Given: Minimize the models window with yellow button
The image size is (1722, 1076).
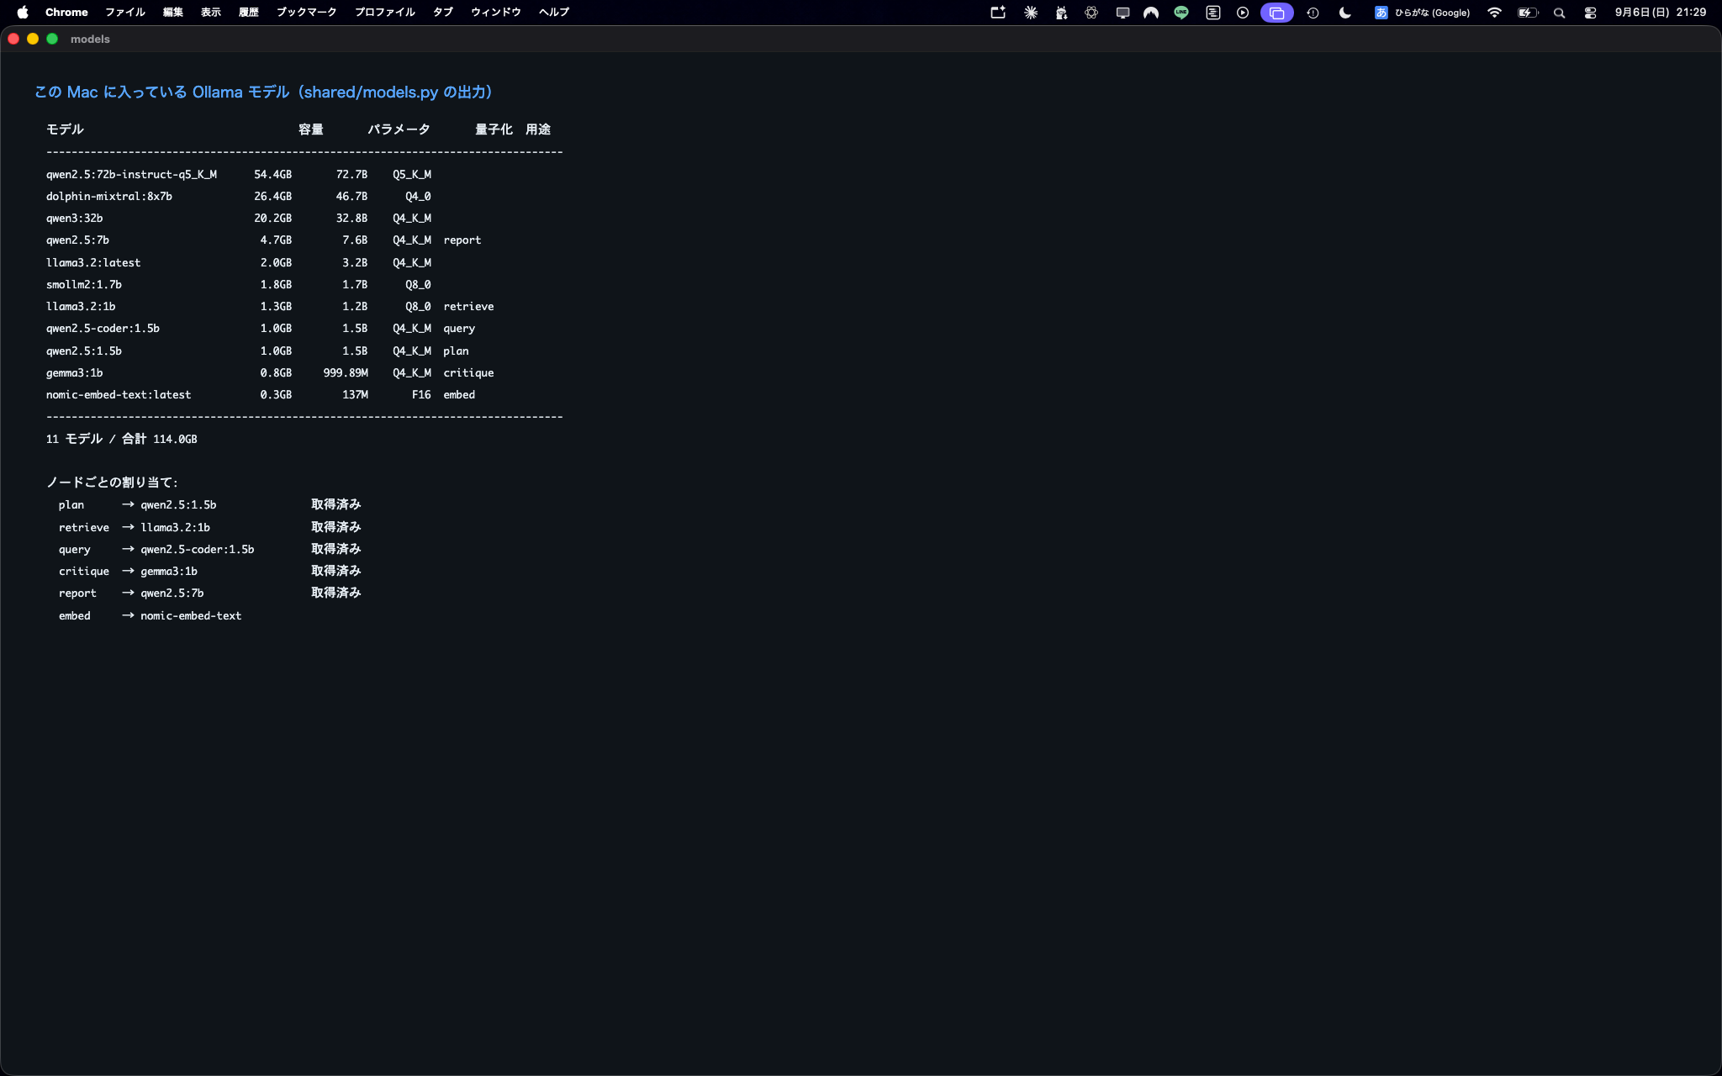Looking at the screenshot, I should click(x=33, y=39).
